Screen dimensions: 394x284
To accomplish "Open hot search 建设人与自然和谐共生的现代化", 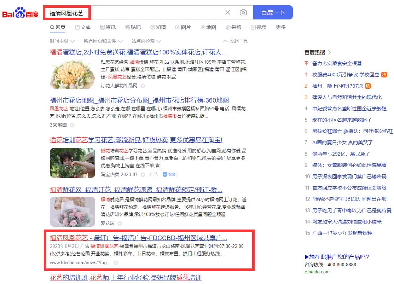I will pyautogui.click(x=347, y=97).
